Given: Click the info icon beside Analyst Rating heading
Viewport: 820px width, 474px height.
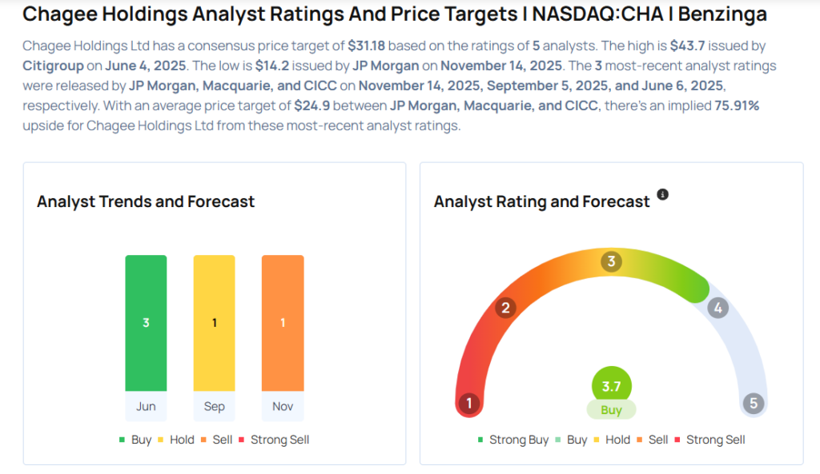Looking at the screenshot, I should click(662, 194).
